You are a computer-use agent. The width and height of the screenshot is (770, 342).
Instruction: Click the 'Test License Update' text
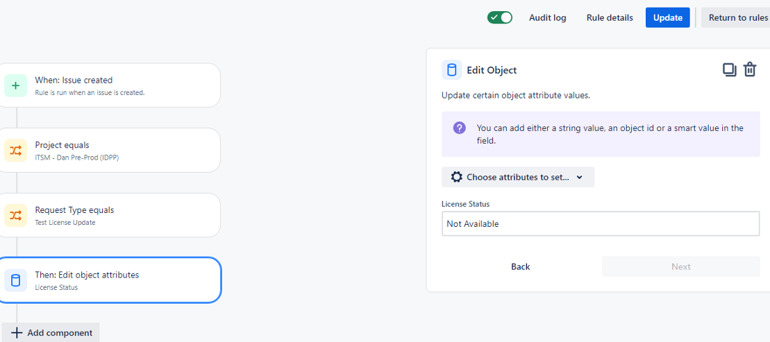coord(65,222)
